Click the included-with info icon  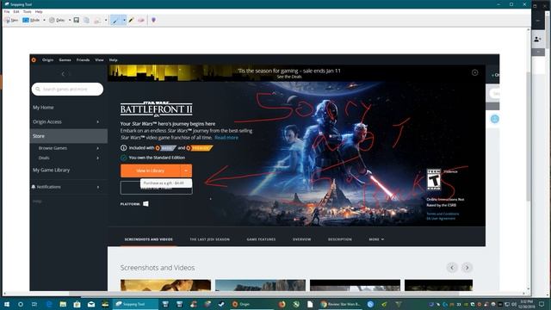coord(123,148)
